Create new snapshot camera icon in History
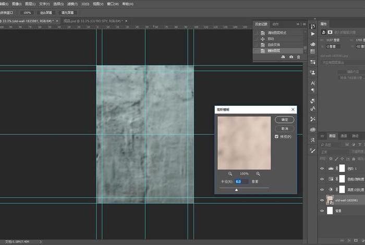 [291, 57]
